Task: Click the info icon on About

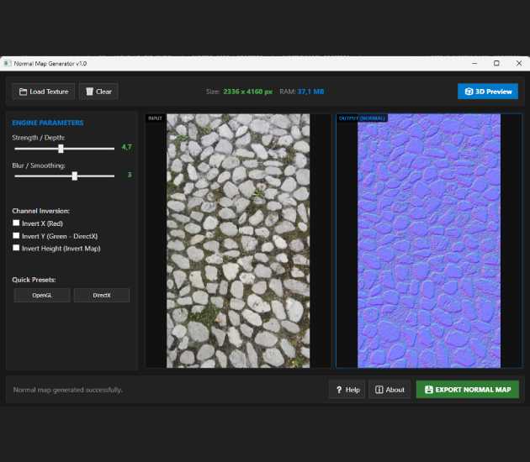Action: [x=379, y=390]
